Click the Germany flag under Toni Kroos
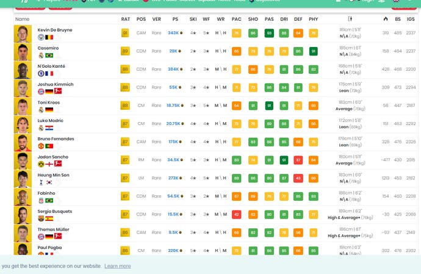This screenshot has height=274, width=421. tap(49, 110)
